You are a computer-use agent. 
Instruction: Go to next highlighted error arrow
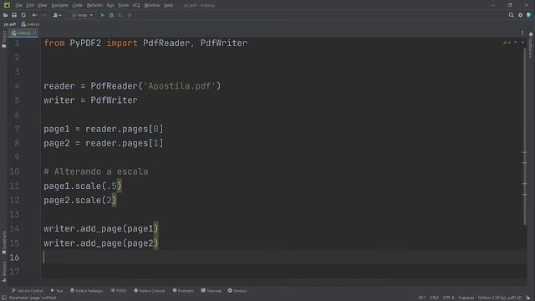[522, 43]
